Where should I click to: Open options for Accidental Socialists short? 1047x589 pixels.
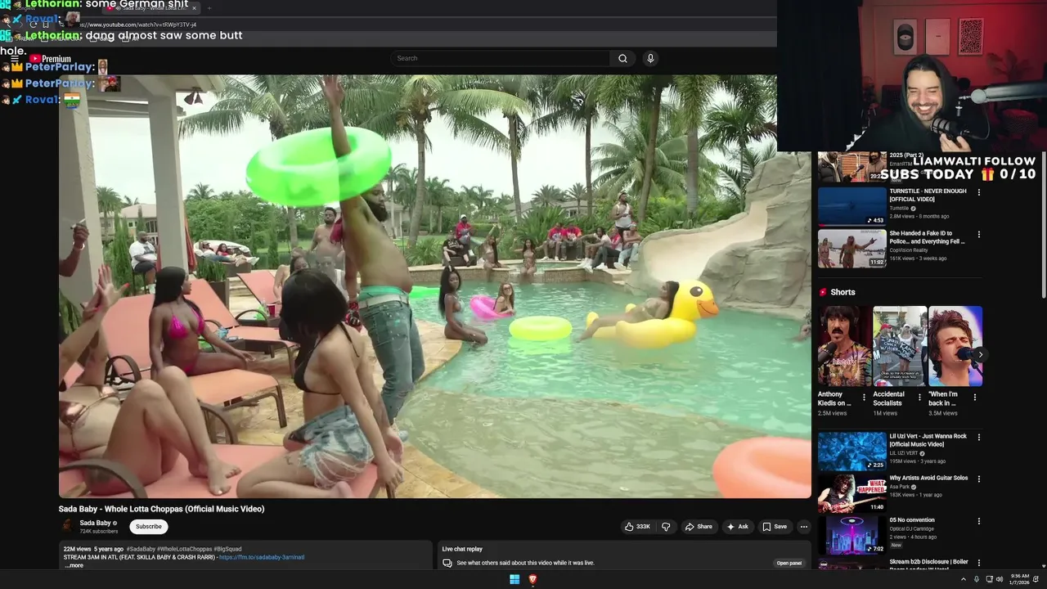click(x=919, y=398)
